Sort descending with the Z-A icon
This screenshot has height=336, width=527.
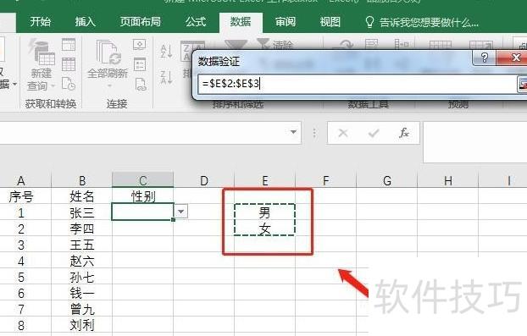[x=167, y=77]
